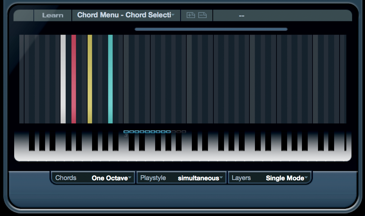Click the last full black key on keyboard
The image size is (365, 216).
tap(331, 141)
